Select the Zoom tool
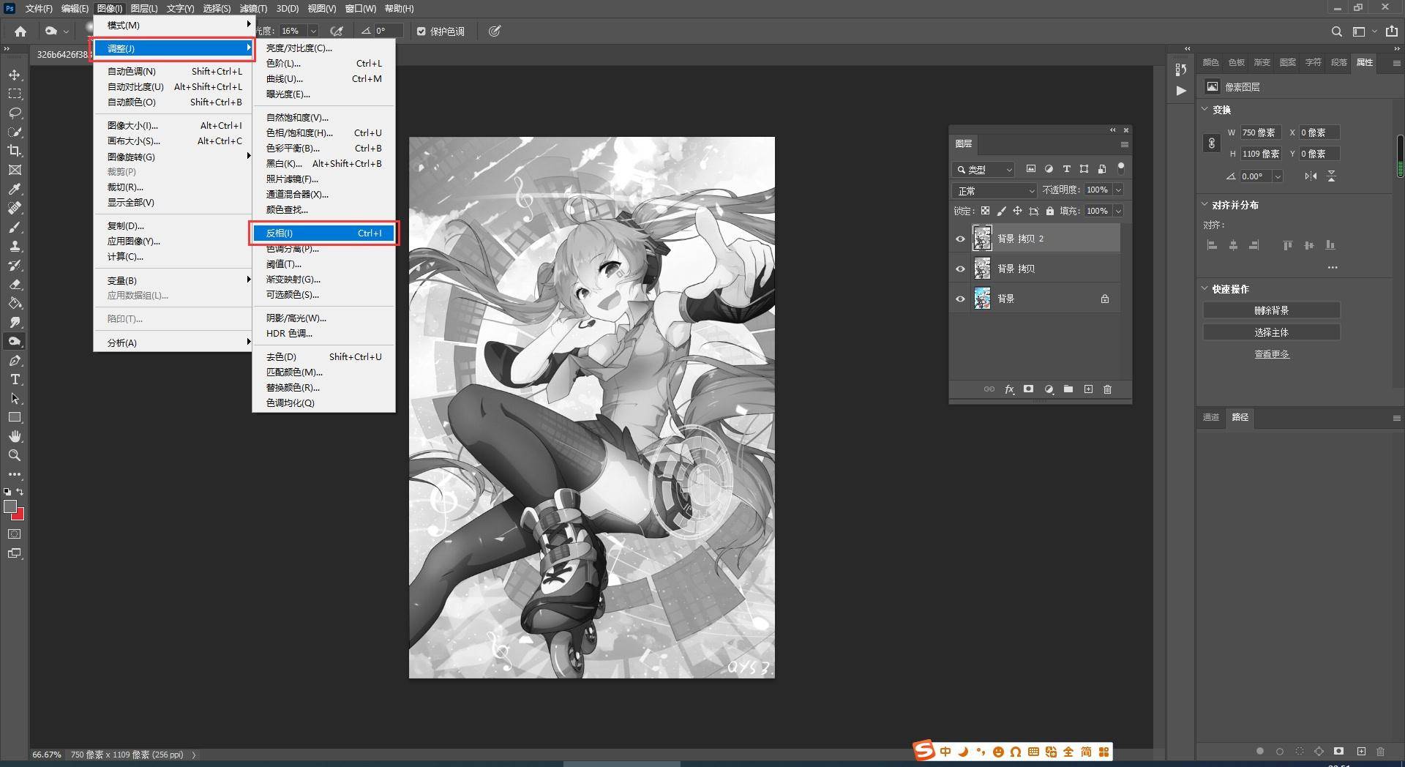 point(15,455)
